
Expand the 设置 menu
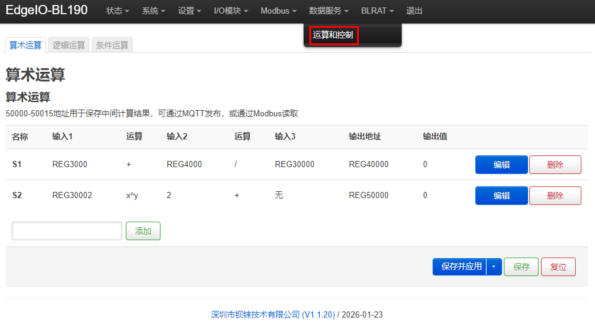pyautogui.click(x=189, y=11)
